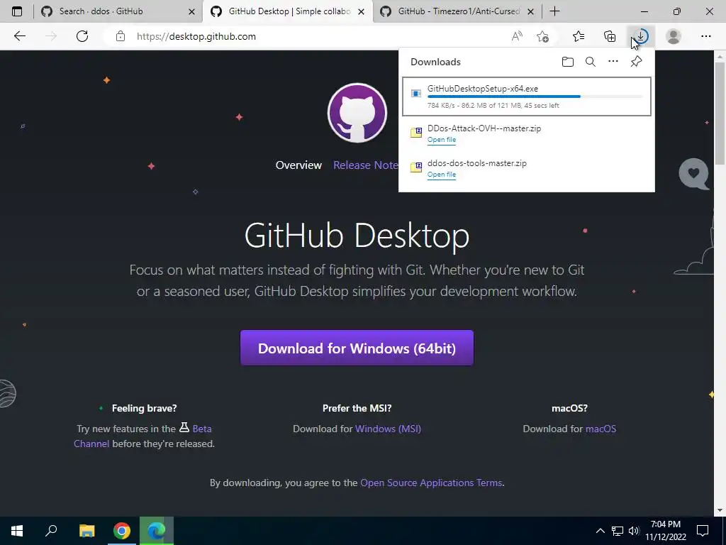This screenshot has width=726, height=545.
Task: Open the Windows Start menu
Action: click(17, 531)
